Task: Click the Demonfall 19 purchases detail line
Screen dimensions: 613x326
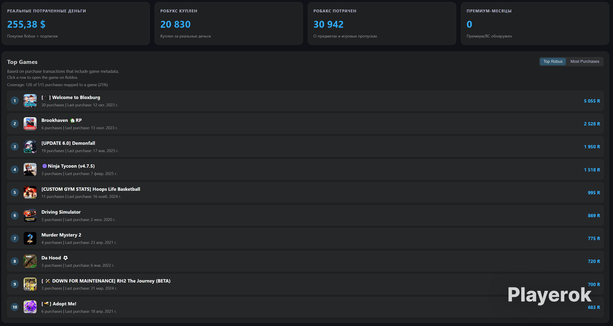Action: 80,151
